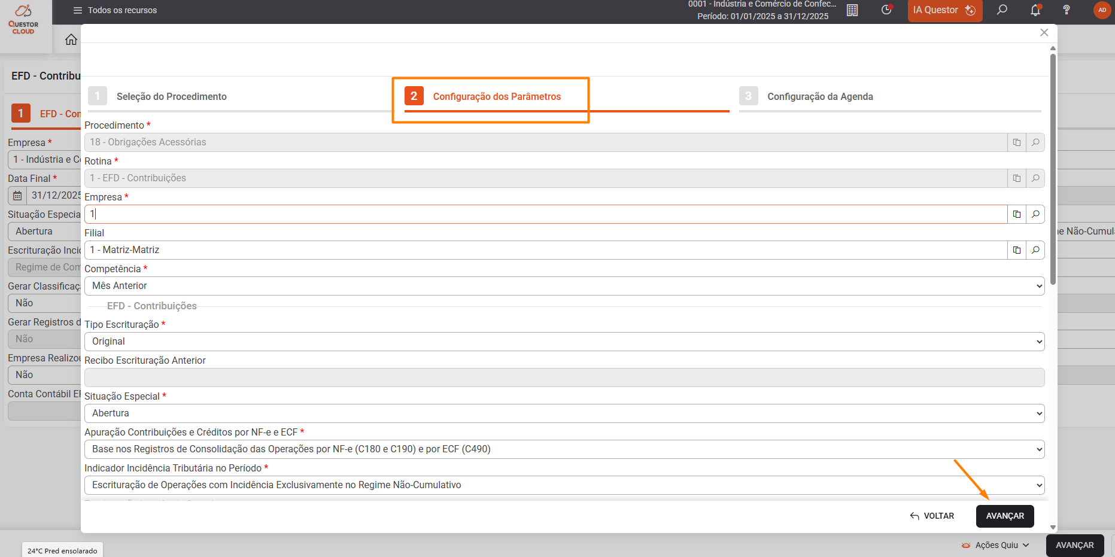Click the search magnifier in top bar

(x=1002, y=10)
